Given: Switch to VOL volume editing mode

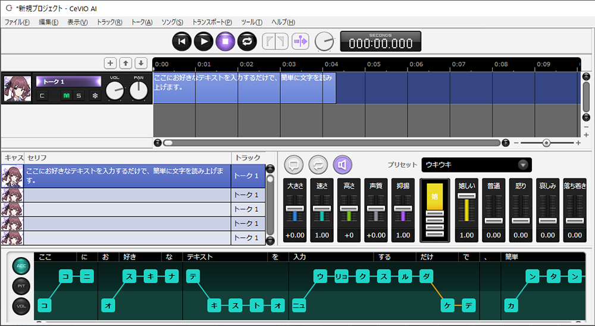Looking at the screenshot, I should pyautogui.click(x=21, y=306).
